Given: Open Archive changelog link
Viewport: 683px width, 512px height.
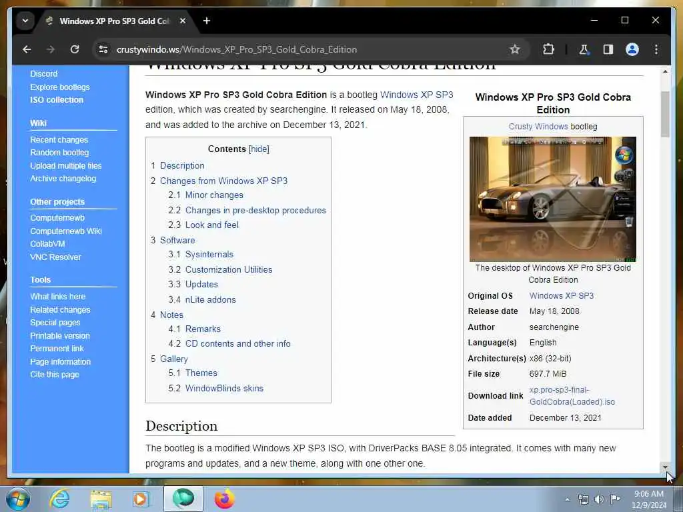Looking at the screenshot, I should pyautogui.click(x=63, y=179).
